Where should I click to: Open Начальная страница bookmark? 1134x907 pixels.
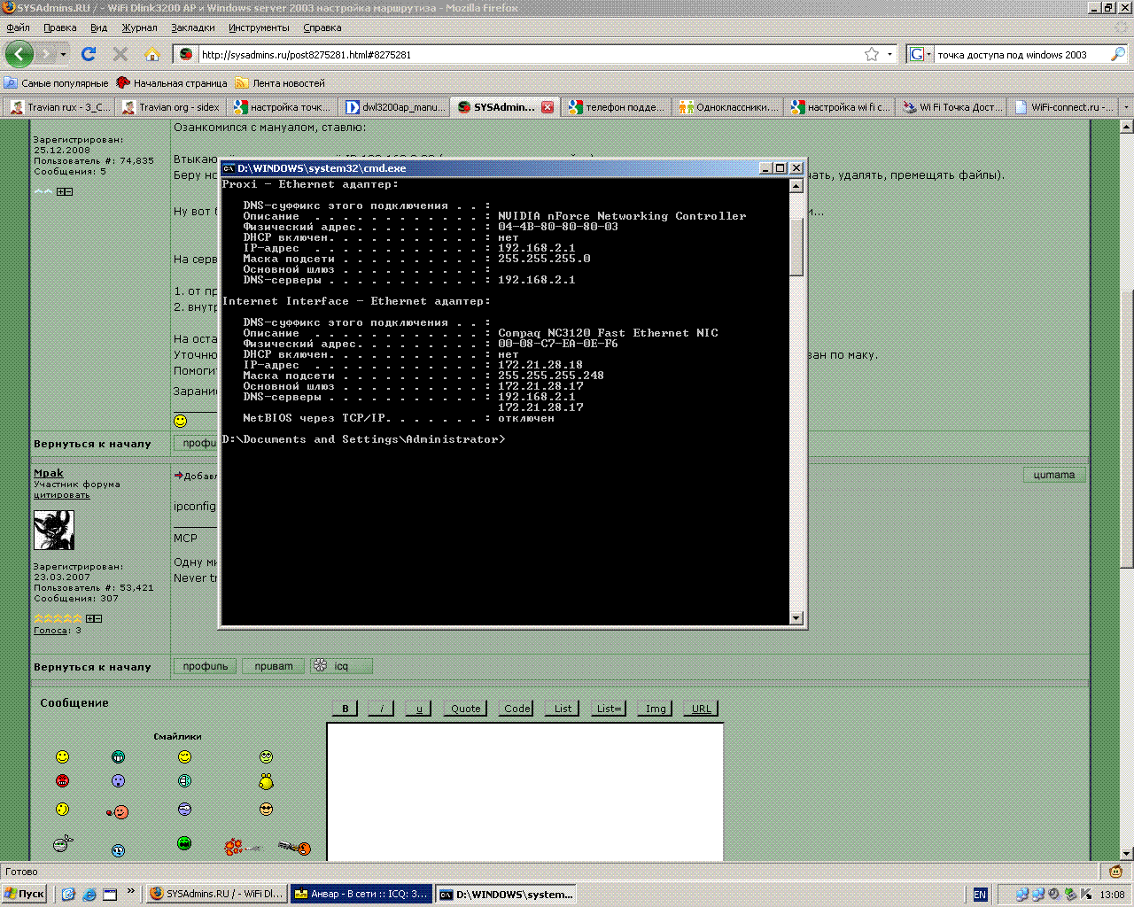click(x=172, y=83)
